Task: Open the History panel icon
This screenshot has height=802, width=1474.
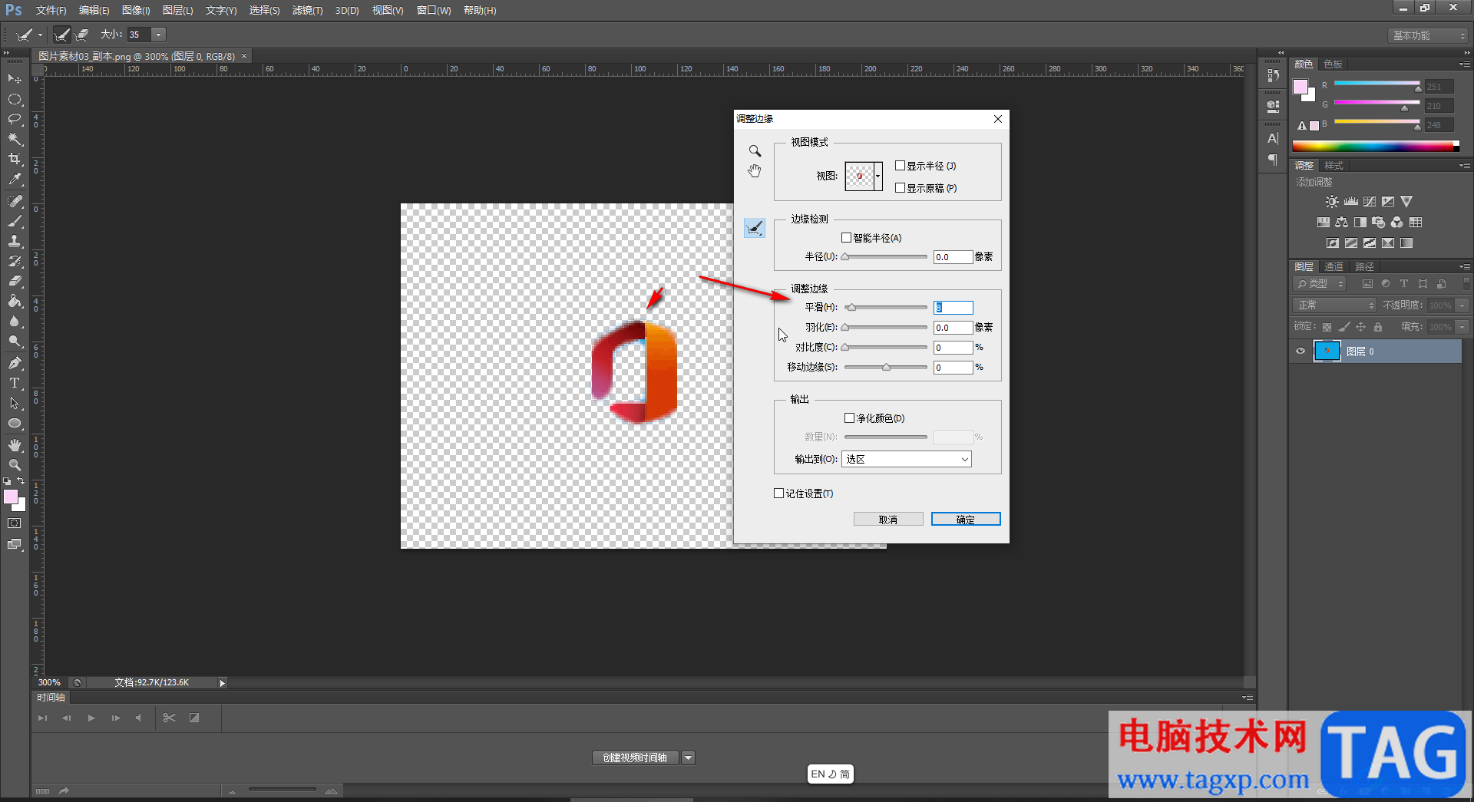Action: point(1273,75)
